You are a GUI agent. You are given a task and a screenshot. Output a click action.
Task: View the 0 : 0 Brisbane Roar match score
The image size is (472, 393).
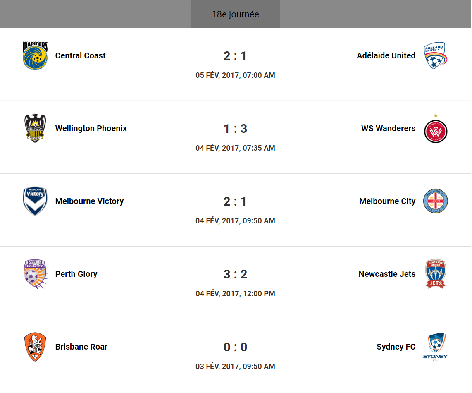click(235, 347)
